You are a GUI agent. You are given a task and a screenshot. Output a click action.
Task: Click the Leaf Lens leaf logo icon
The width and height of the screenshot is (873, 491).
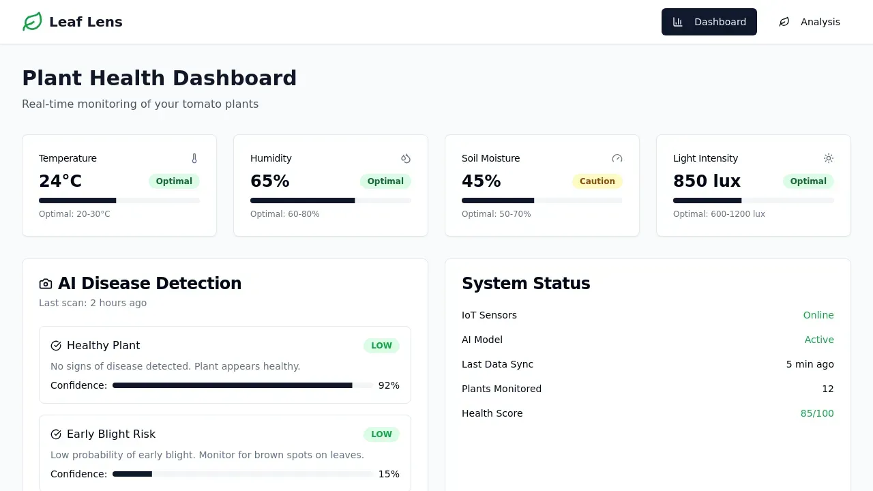[32, 22]
